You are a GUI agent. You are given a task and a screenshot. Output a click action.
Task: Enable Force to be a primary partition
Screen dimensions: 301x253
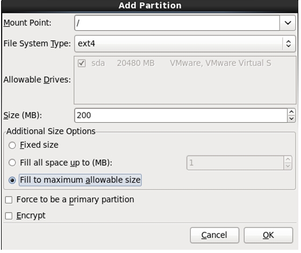[9, 200]
